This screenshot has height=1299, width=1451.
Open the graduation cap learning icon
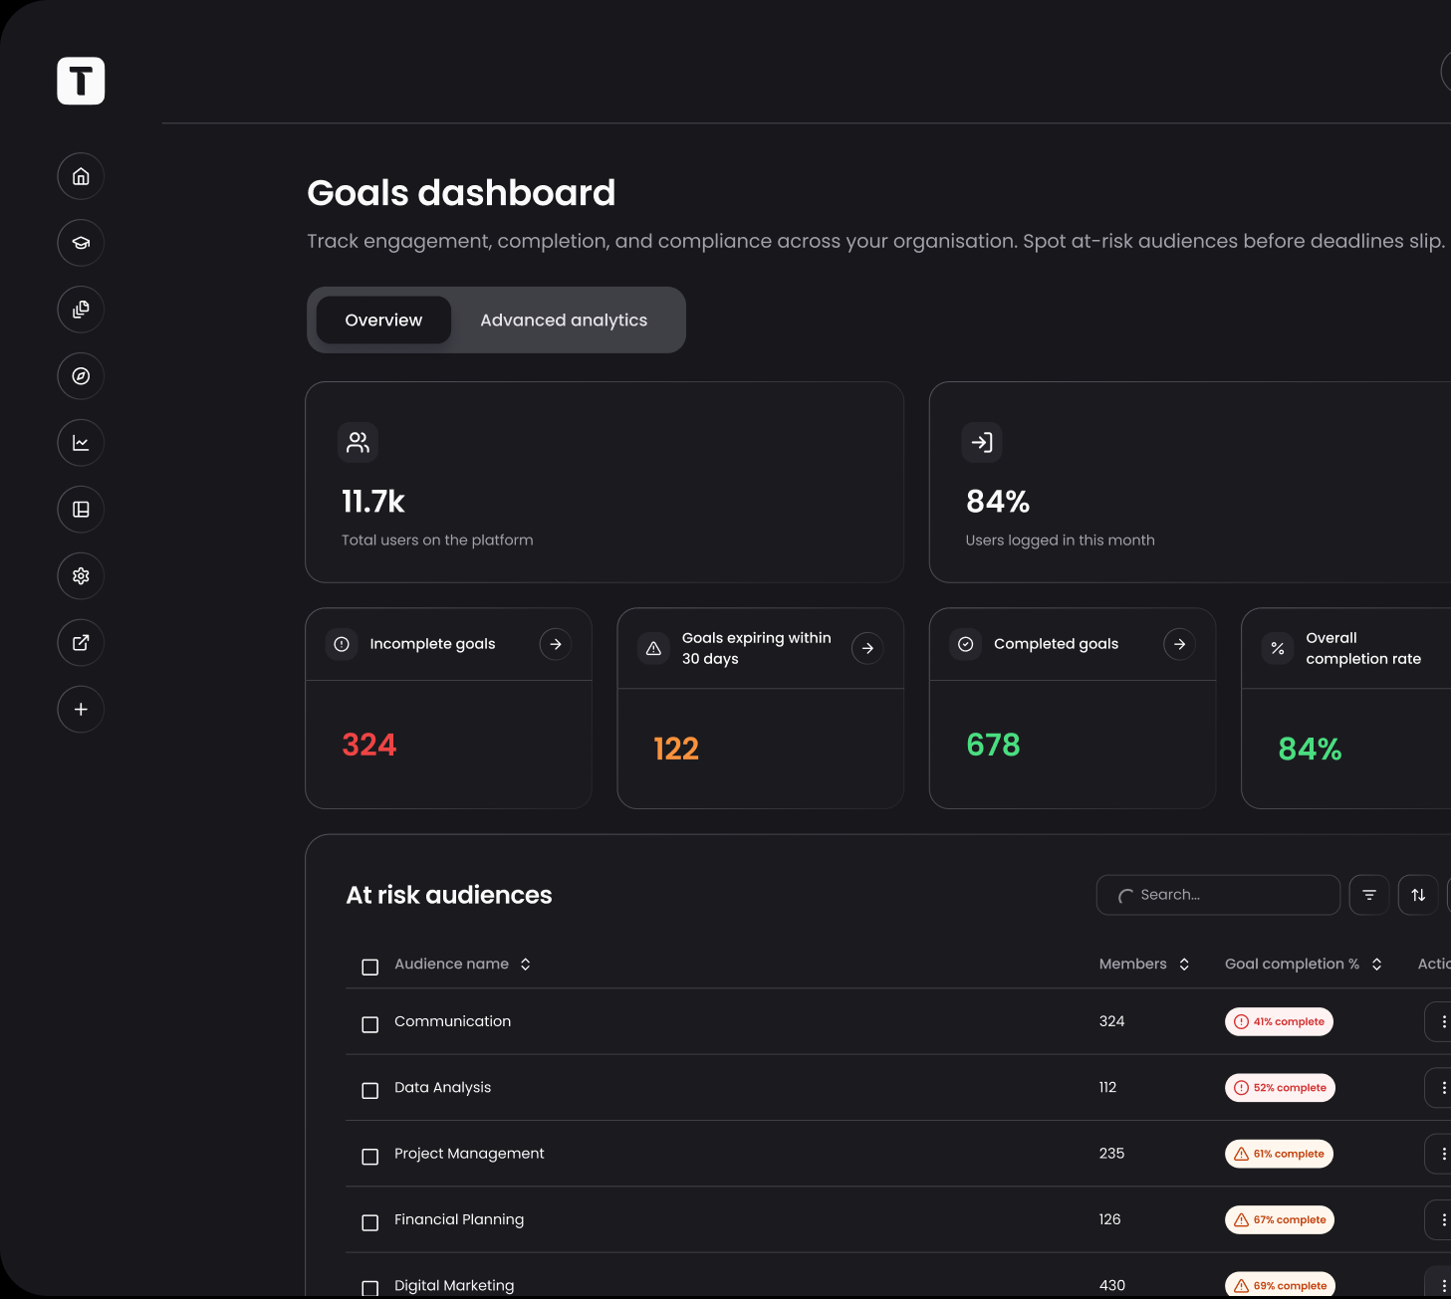[x=81, y=243]
